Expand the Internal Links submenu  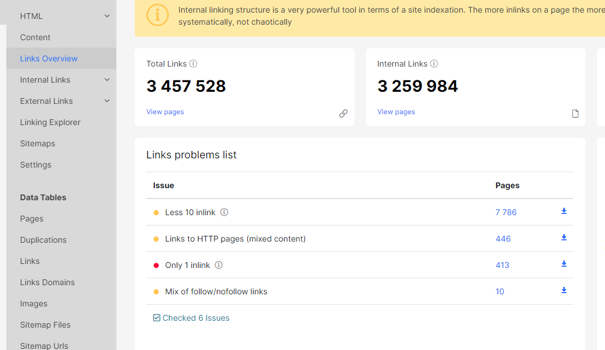pos(107,80)
